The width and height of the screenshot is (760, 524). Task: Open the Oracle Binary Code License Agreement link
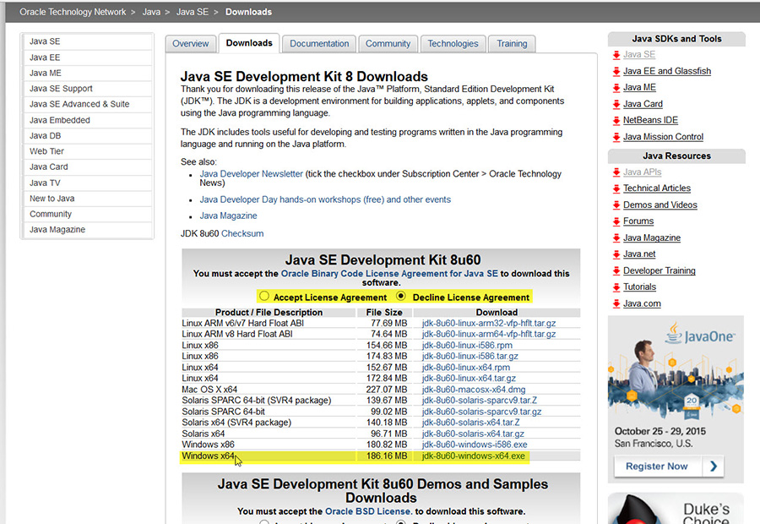tap(389, 274)
